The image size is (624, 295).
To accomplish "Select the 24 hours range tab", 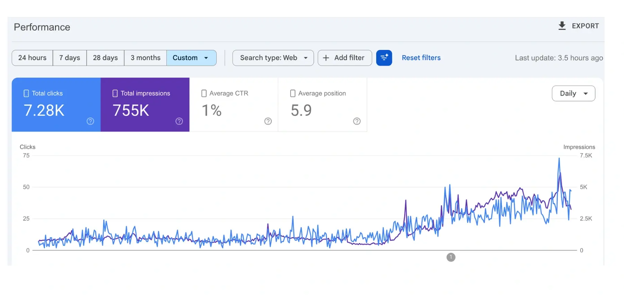I will [32, 58].
